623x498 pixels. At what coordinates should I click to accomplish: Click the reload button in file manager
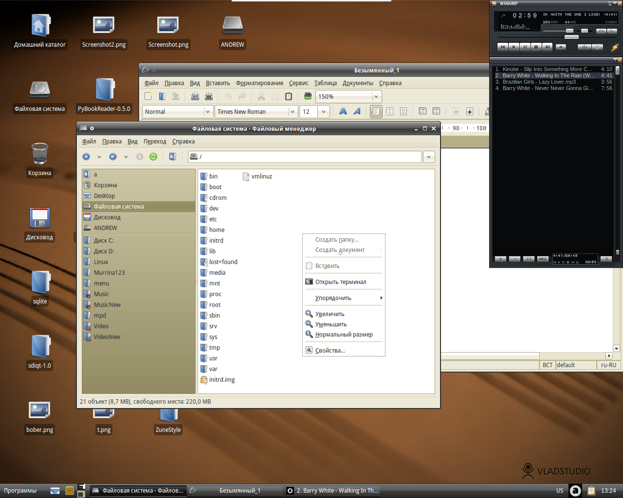153,157
